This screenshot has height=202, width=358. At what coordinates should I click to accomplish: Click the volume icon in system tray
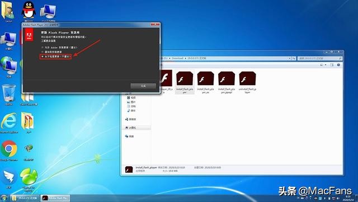[338, 198]
